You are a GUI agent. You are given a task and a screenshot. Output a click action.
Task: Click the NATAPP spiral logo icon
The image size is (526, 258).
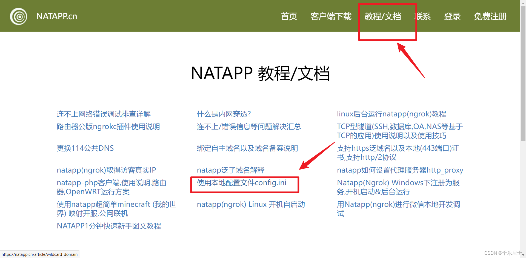pos(18,16)
